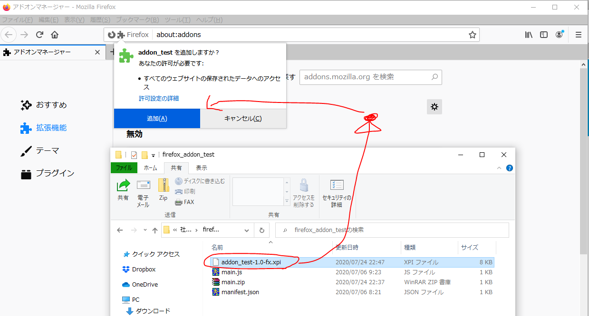Click the Firefox forward arrow button

(24, 35)
